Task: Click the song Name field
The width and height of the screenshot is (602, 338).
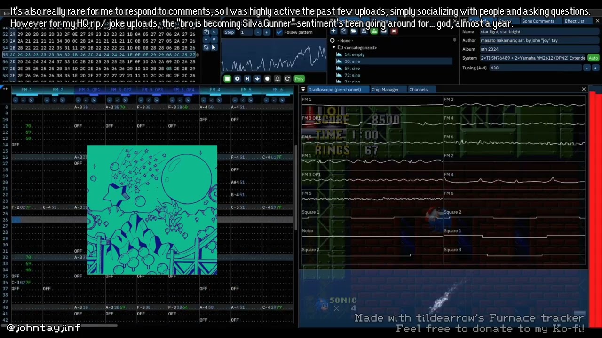Action: point(539,32)
